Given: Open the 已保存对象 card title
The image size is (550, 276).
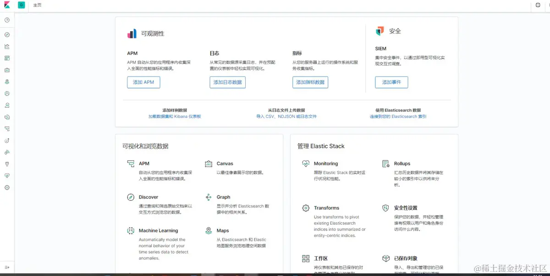Looking at the screenshot, I should pos(406,259).
